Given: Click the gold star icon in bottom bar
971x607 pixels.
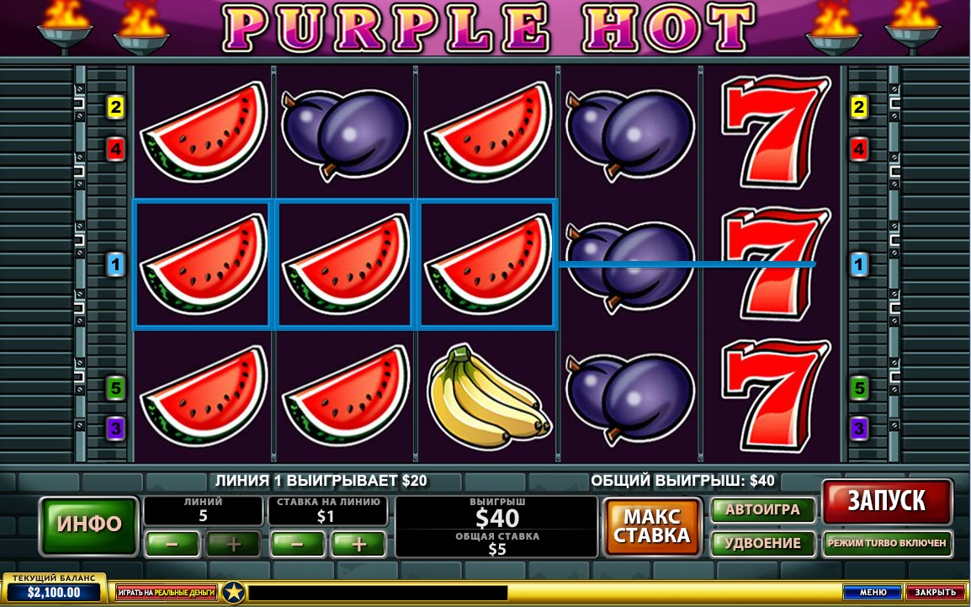Looking at the screenshot, I should coord(233,593).
